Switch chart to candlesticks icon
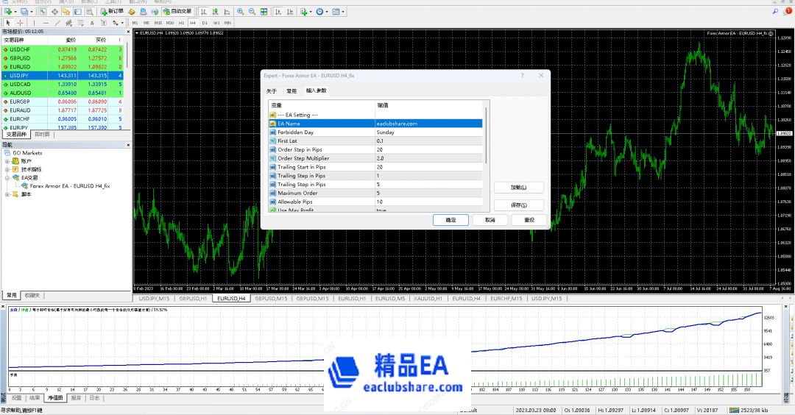 tap(215, 12)
